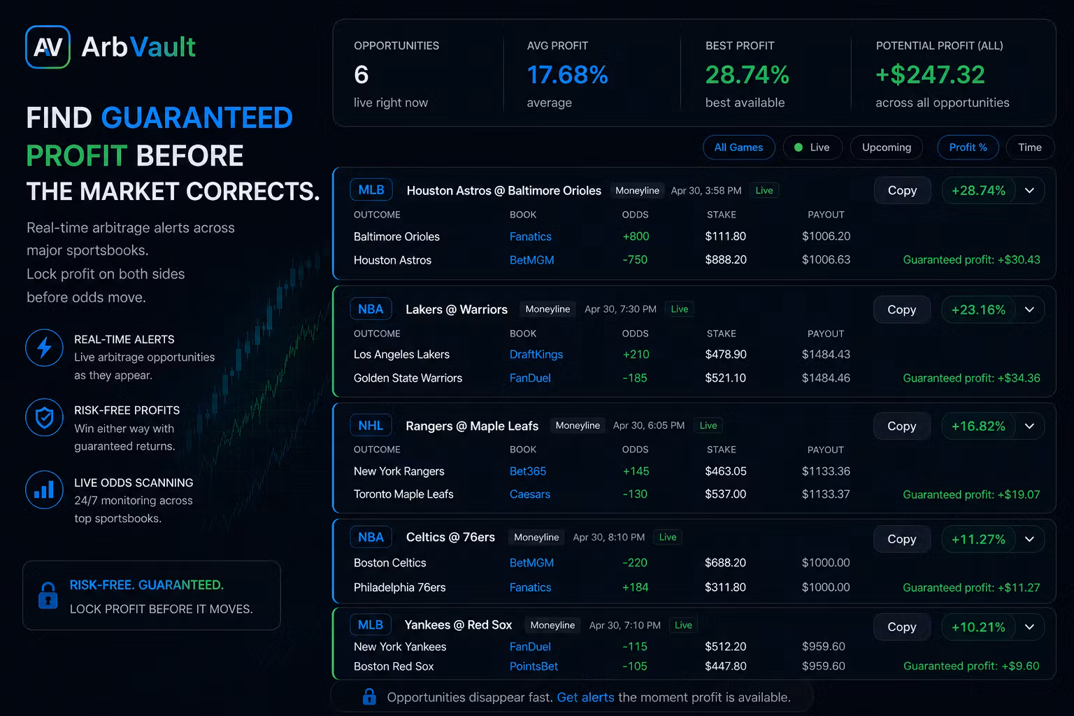1074x716 pixels.
Task: Click the Moneyline tag on Yankees @ Red Sox
Action: 552,625
